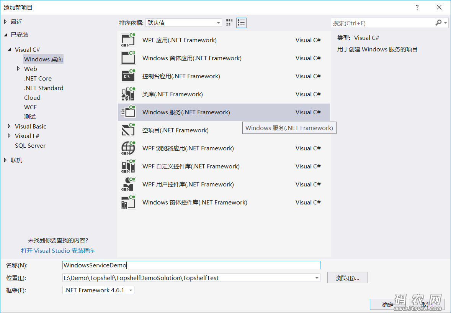Select Windows 桌面 in the tree
The height and width of the screenshot is (313, 451).
pos(43,59)
